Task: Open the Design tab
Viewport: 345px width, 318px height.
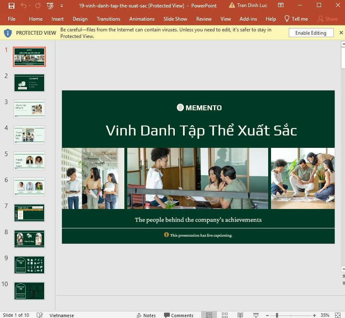Action: [80, 19]
